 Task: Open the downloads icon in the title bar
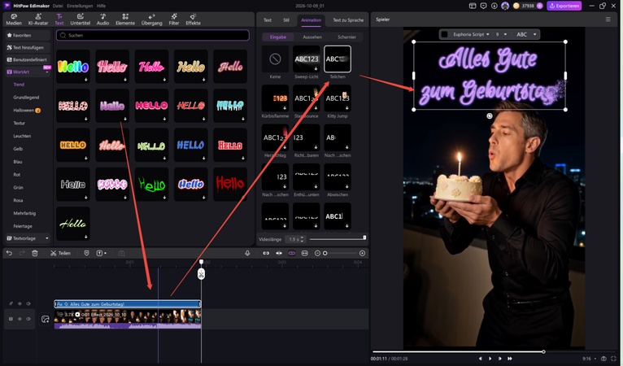pyautogui.click(x=494, y=6)
